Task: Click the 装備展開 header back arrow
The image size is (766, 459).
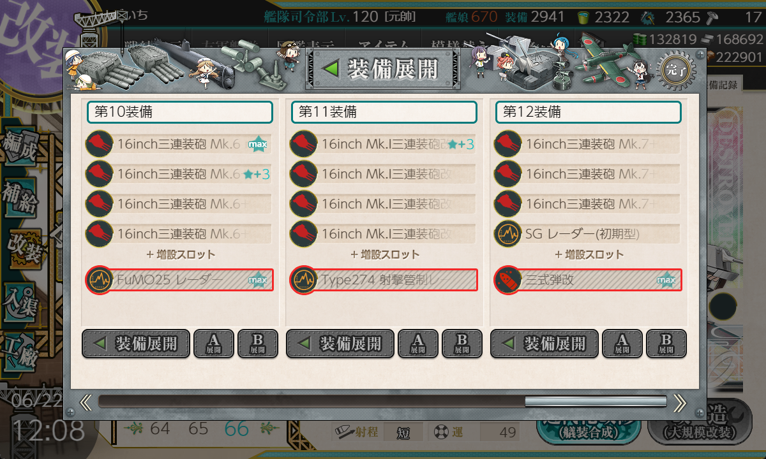Action: click(331, 69)
